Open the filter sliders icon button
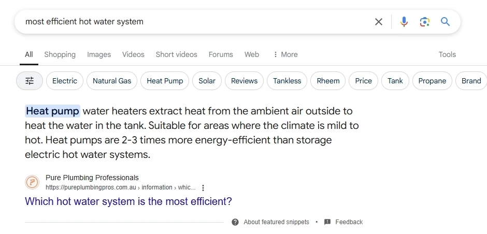Image resolution: width=487 pixels, height=234 pixels. pos(30,81)
